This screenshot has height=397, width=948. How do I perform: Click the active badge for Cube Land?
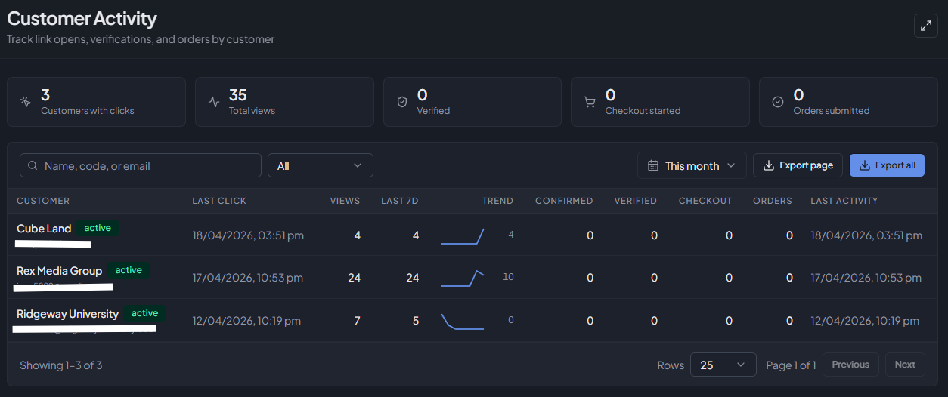tap(98, 228)
